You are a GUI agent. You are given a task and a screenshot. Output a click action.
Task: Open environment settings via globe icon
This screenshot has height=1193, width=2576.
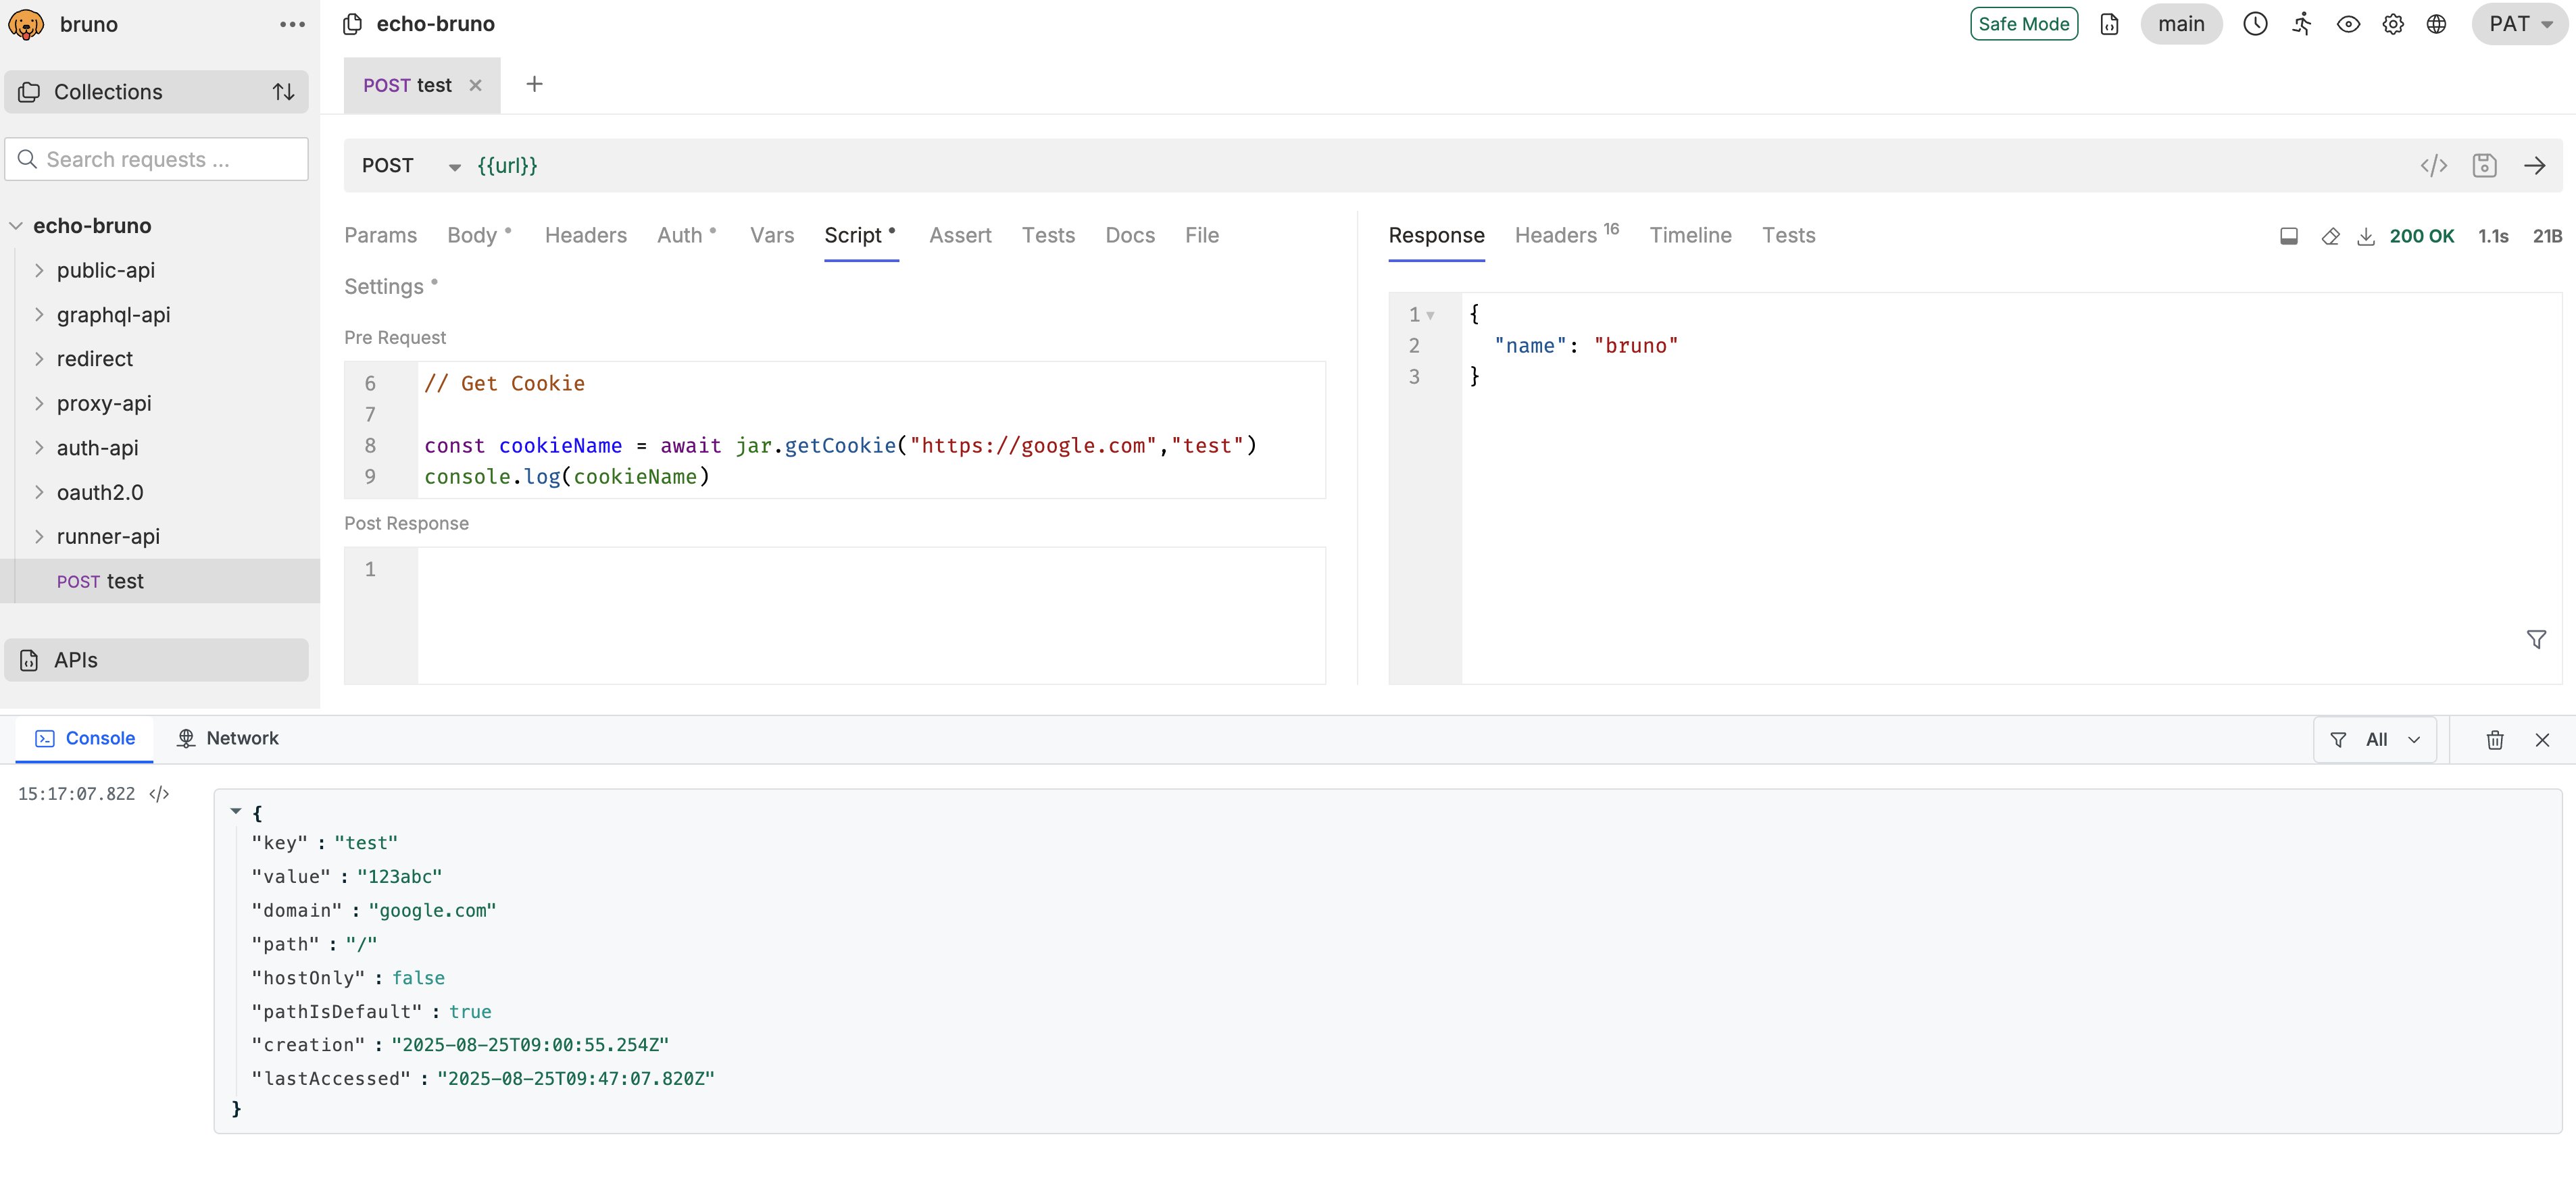2436,23
